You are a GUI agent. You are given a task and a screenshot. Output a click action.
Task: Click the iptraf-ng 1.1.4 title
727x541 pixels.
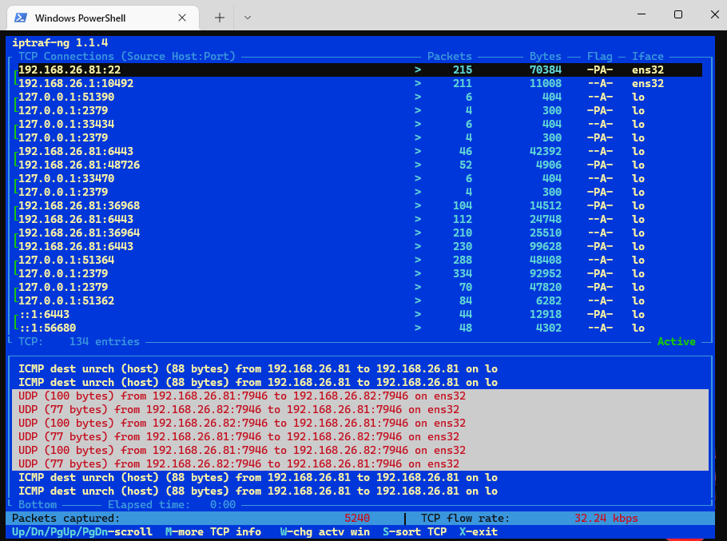coord(60,42)
